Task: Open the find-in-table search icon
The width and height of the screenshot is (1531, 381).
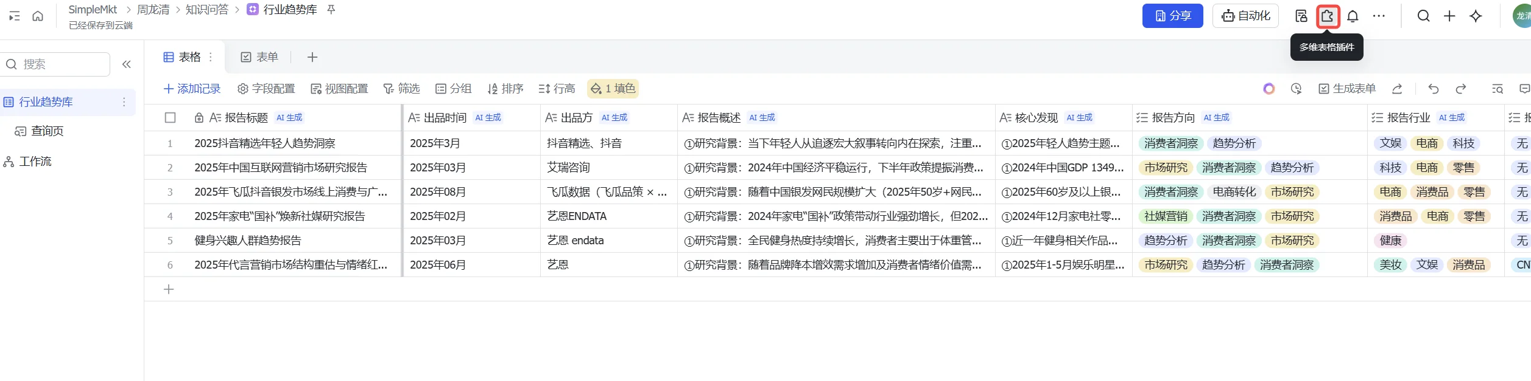Action: click(x=1498, y=89)
